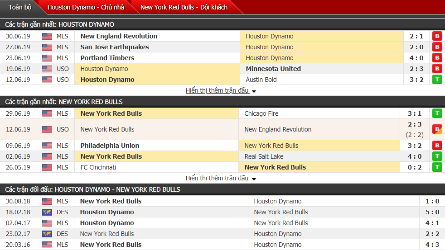Click header Các trận gần nhất: HOUSTON DYNAMO
The image size is (445, 250).
click(60, 24)
